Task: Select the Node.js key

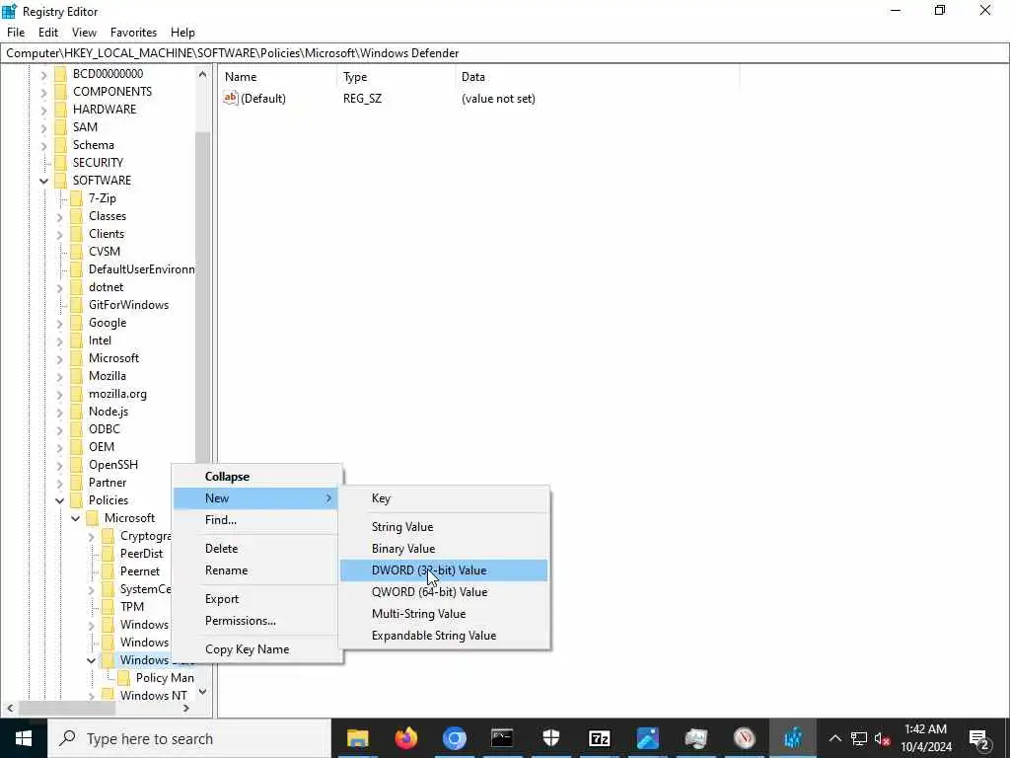Action: (x=108, y=412)
